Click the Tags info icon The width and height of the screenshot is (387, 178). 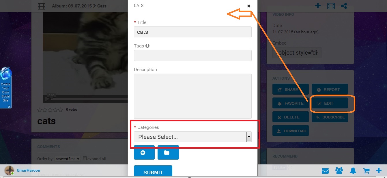pyautogui.click(x=147, y=46)
